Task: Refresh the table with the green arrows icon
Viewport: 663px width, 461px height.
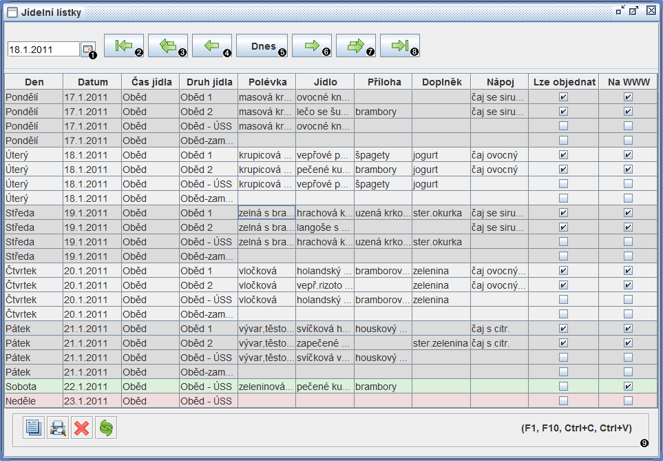Action: (x=106, y=428)
